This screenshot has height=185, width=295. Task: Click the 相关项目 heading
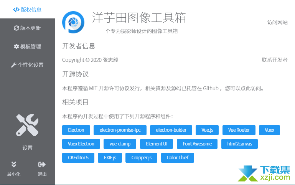tap(75, 102)
